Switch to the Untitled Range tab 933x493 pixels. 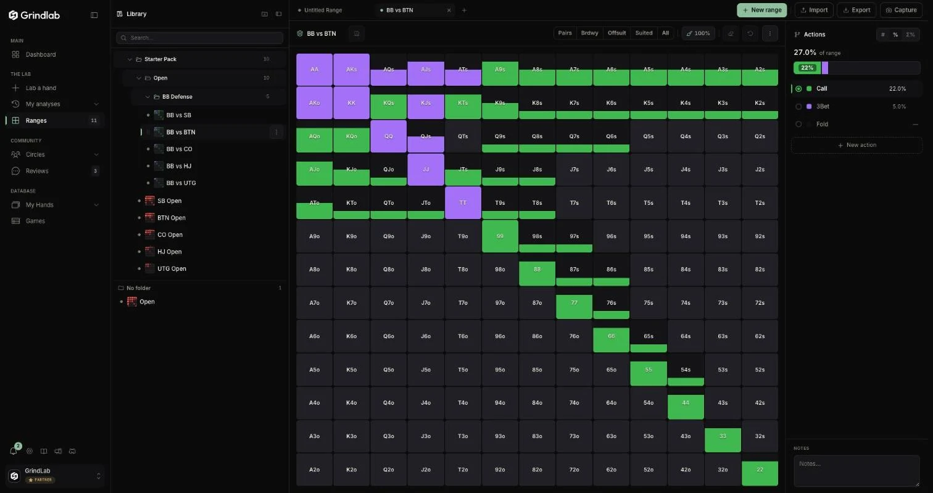pos(323,10)
